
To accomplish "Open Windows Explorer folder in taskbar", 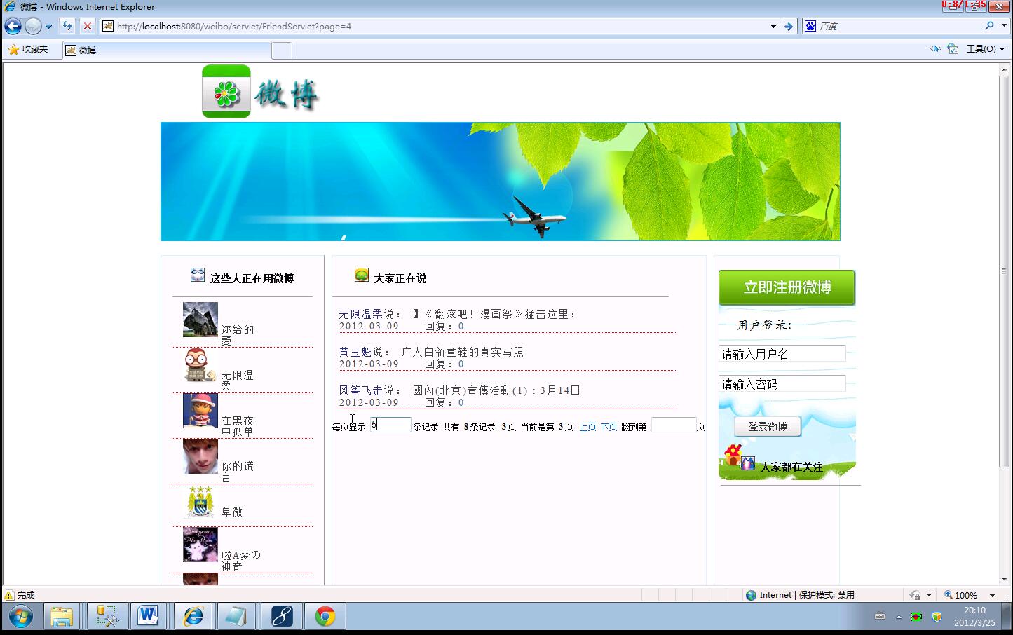I will tap(62, 617).
